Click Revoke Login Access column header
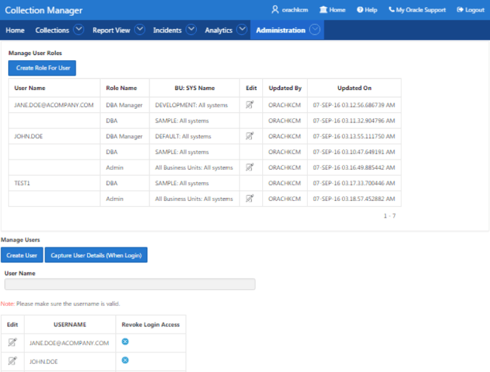490x372 pixels. coord(150,325)
